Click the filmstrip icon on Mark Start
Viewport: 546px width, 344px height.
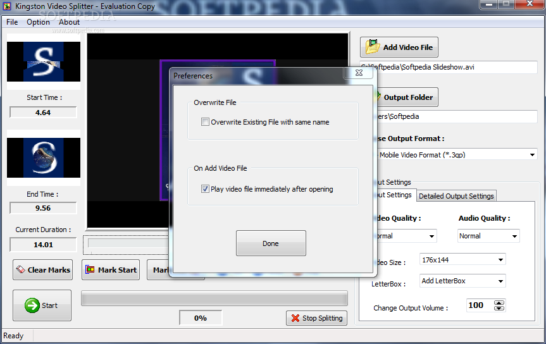click(90, 269)
